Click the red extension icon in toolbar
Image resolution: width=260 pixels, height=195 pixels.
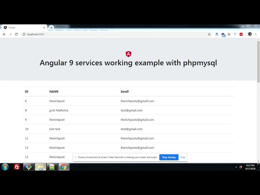(x=241, y=34)
